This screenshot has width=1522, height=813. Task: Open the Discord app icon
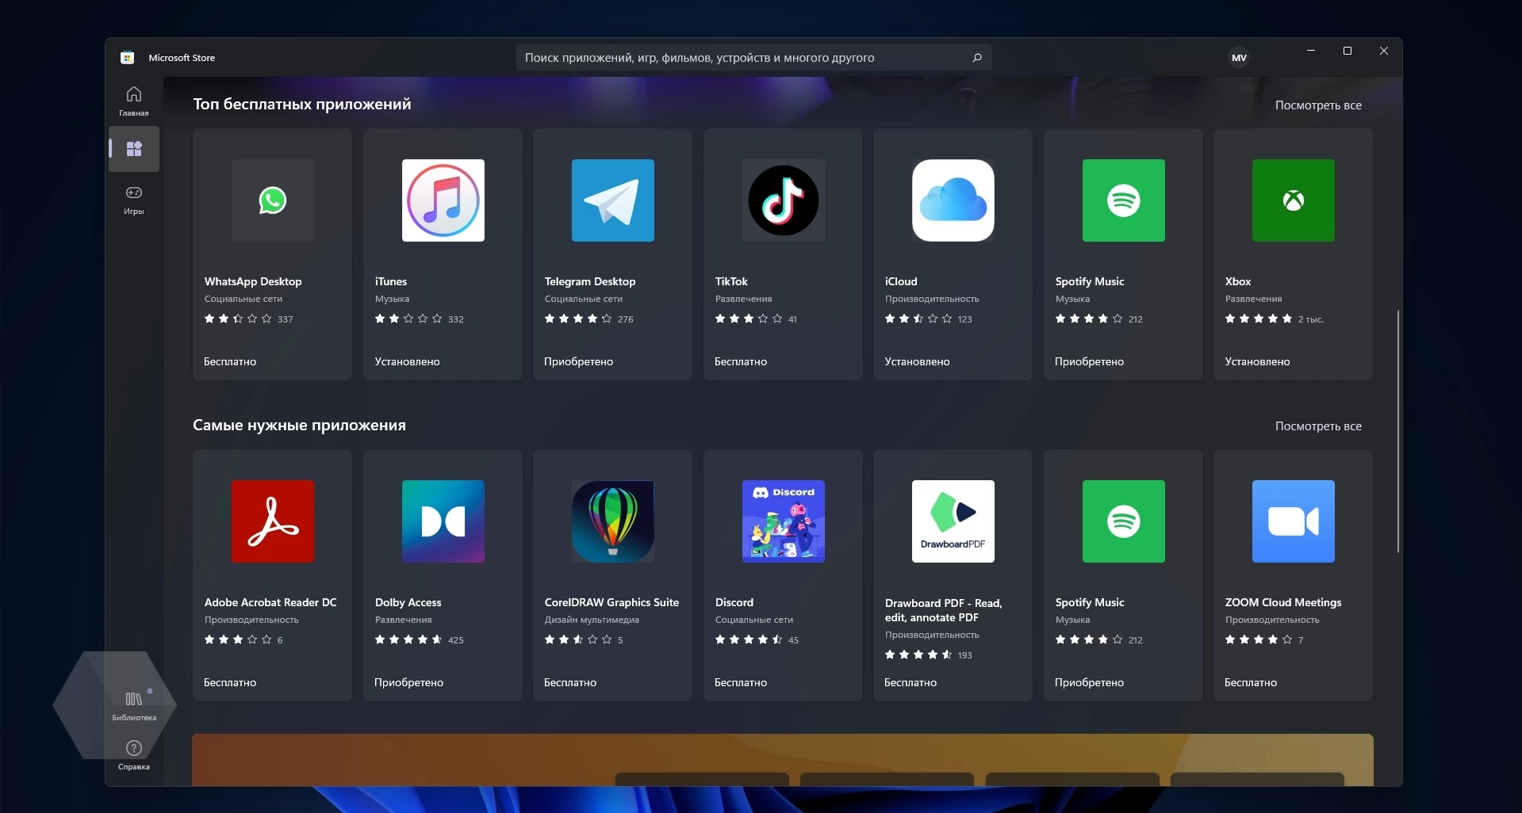click(783, 521)
